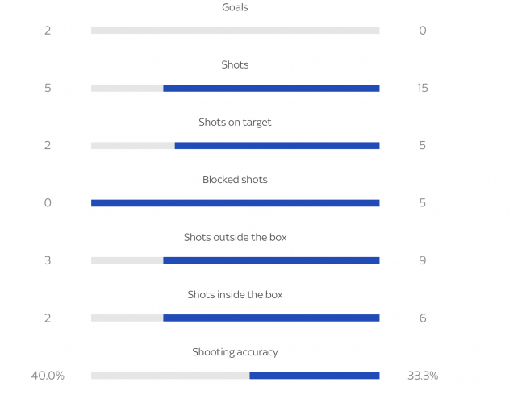This screenshot has width=526, height=403.
Task: Click the blue segment of the Shots bar
Action: [271, 89]
